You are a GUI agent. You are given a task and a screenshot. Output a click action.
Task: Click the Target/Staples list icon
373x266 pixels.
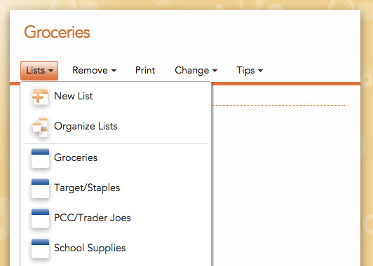coord(40,188)
